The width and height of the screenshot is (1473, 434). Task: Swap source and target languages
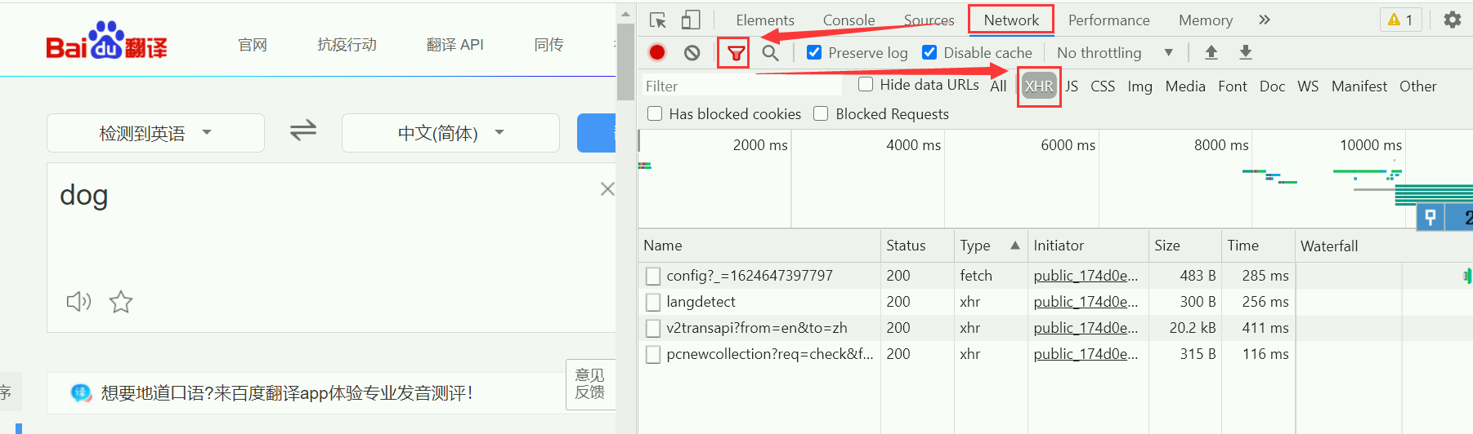click(303, 131)
